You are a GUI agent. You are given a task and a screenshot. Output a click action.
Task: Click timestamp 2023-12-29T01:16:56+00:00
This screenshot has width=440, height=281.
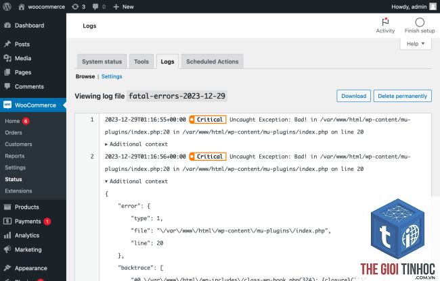pos(146,157)
